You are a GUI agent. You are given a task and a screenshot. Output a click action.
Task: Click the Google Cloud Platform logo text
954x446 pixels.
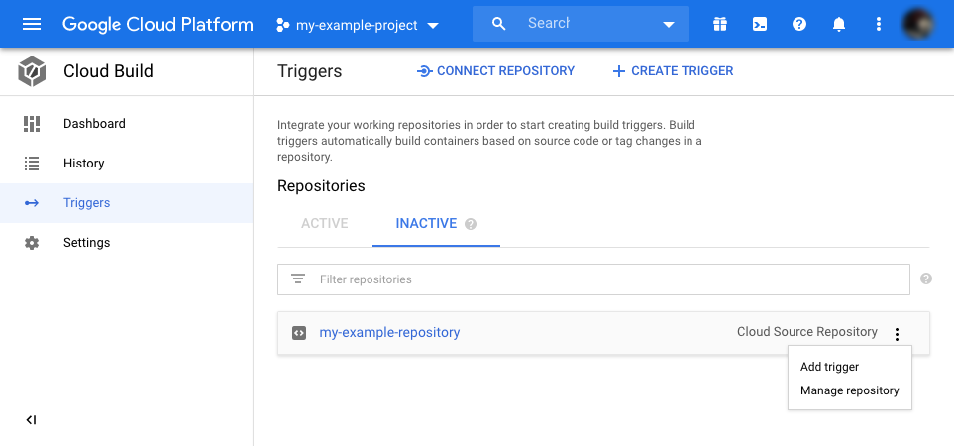[x=158, y=25]
